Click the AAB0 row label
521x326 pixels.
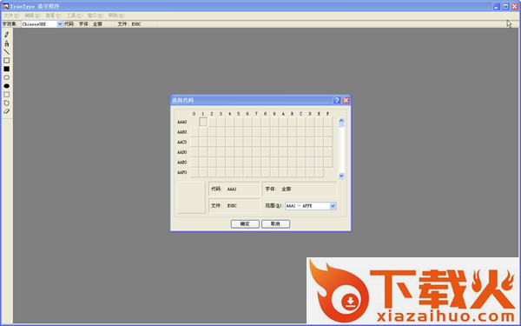(182, 132)
